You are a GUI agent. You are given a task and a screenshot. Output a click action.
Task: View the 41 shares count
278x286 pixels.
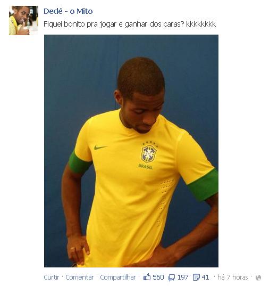(205, 277)
